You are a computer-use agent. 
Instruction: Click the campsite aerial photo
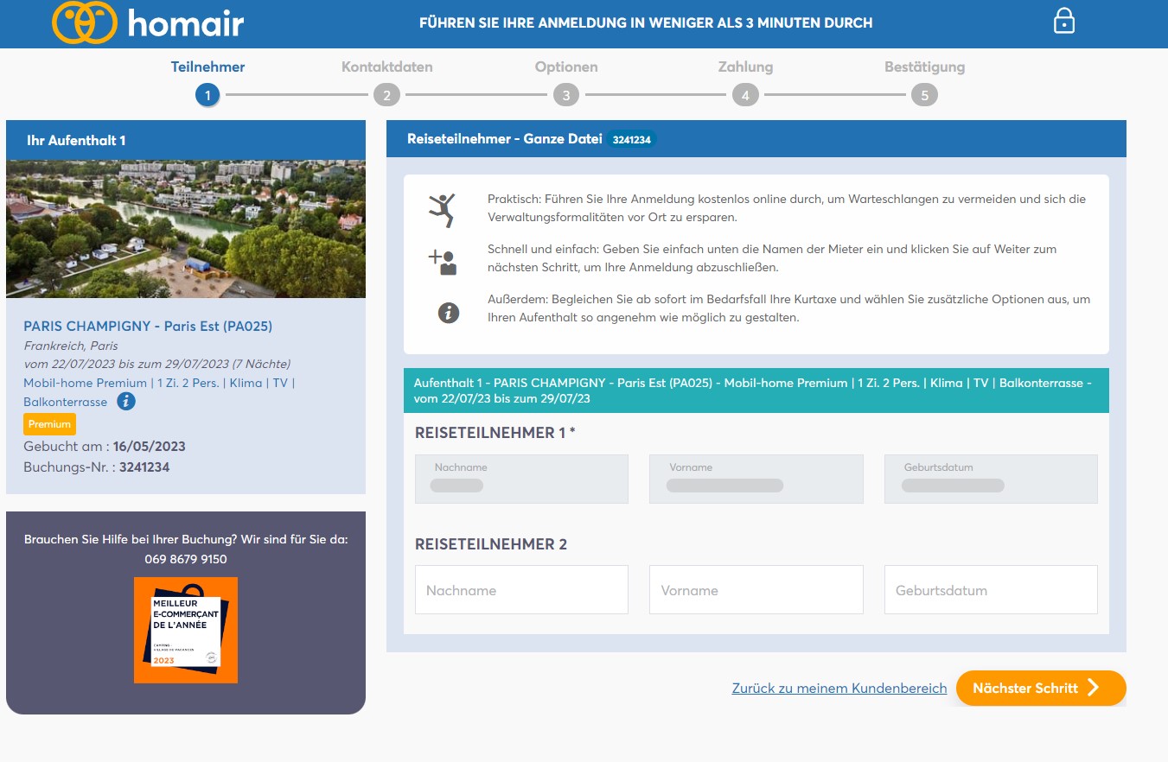click(x=186, y=229)
